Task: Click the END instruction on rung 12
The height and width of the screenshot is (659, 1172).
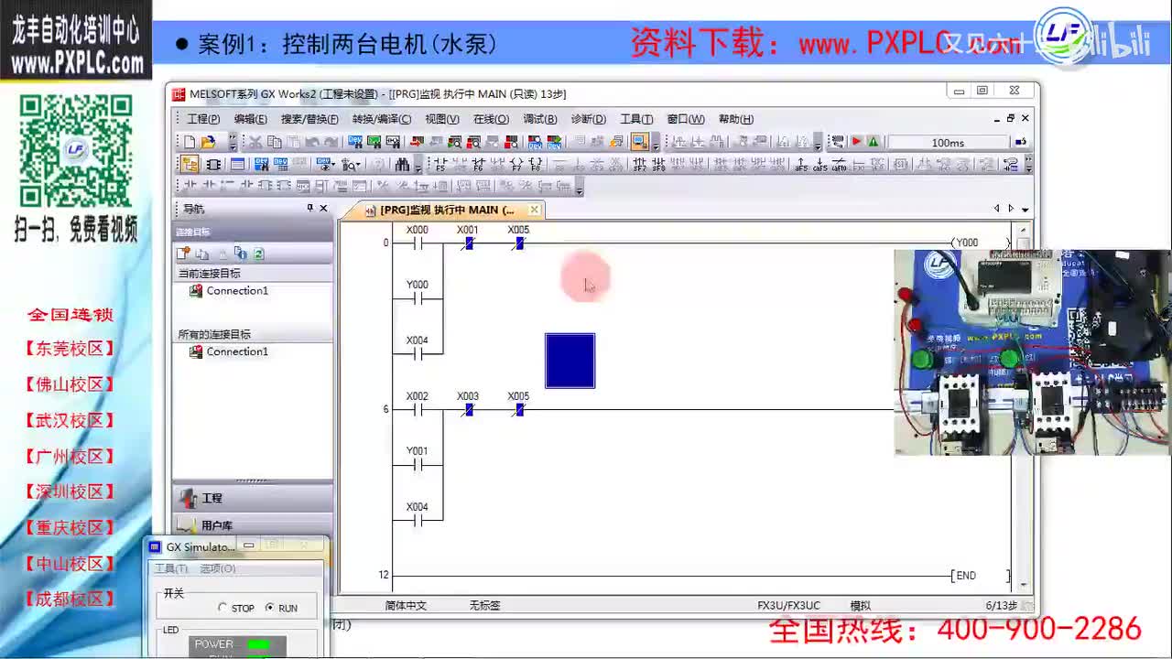Action: point(982,576)
